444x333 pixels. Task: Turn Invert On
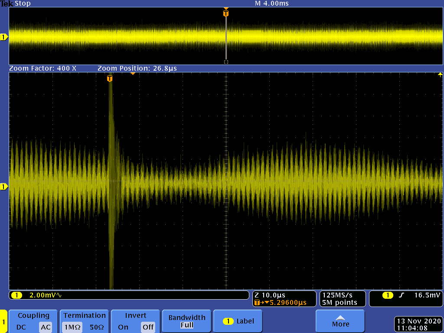click(x=123, y=327)
